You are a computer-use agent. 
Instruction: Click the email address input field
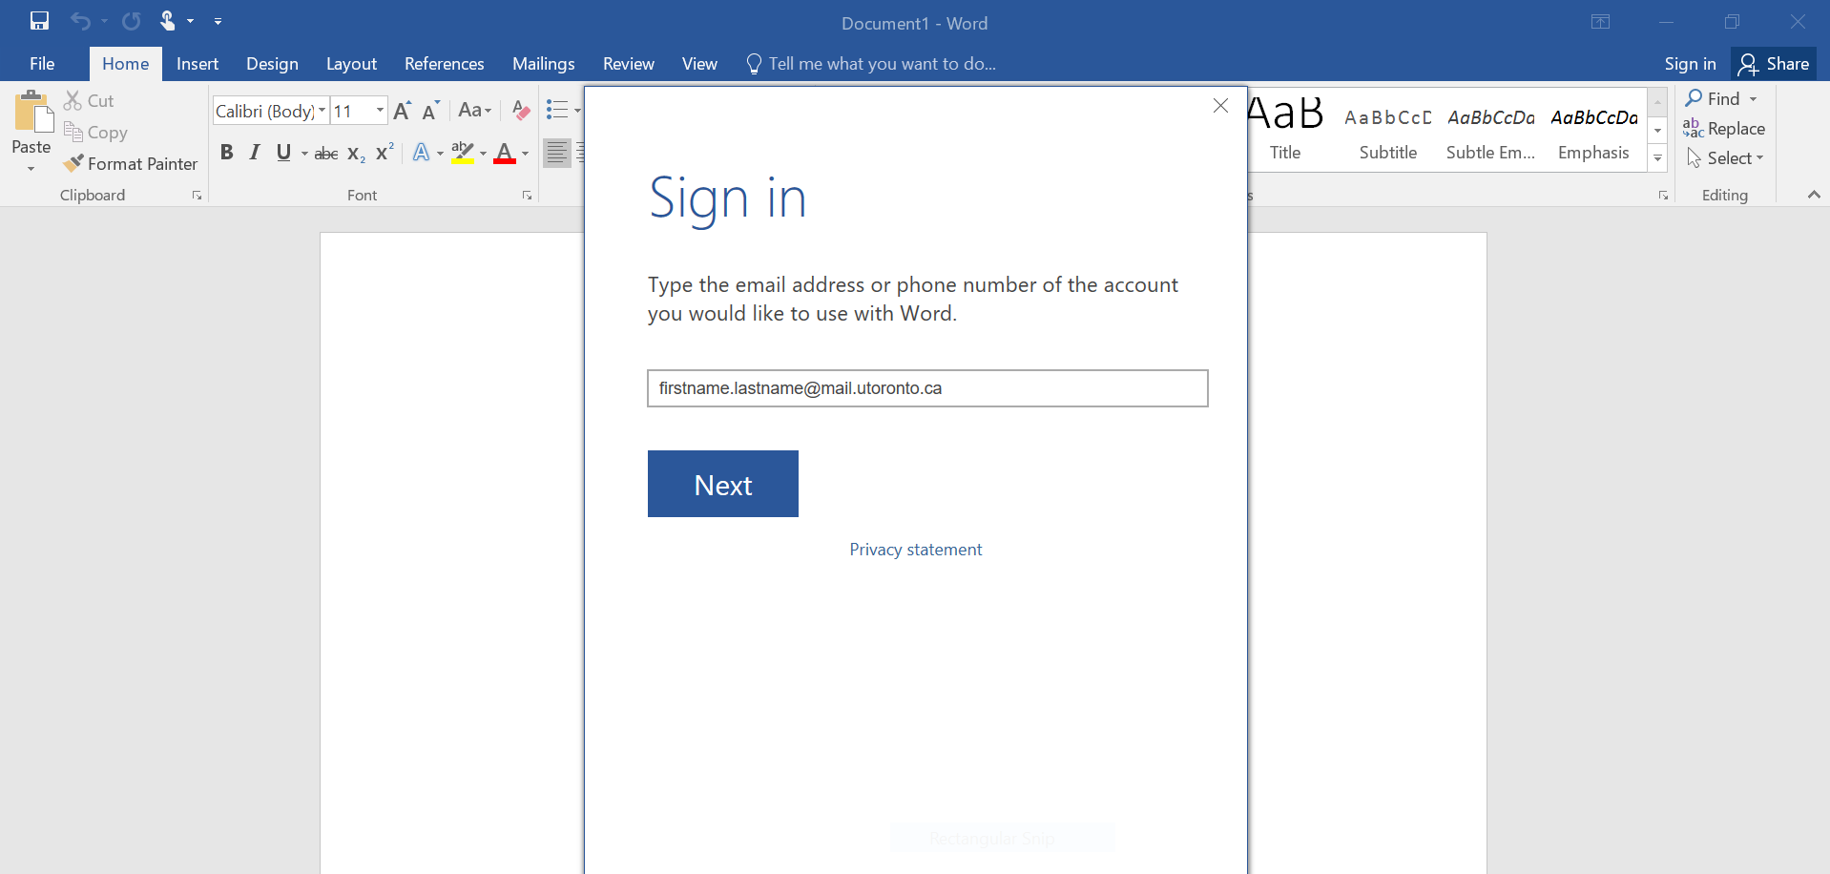[926, 388]
